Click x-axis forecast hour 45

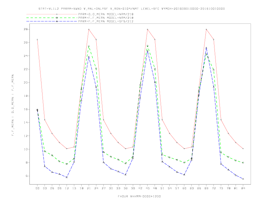click(x=148, y=188)
